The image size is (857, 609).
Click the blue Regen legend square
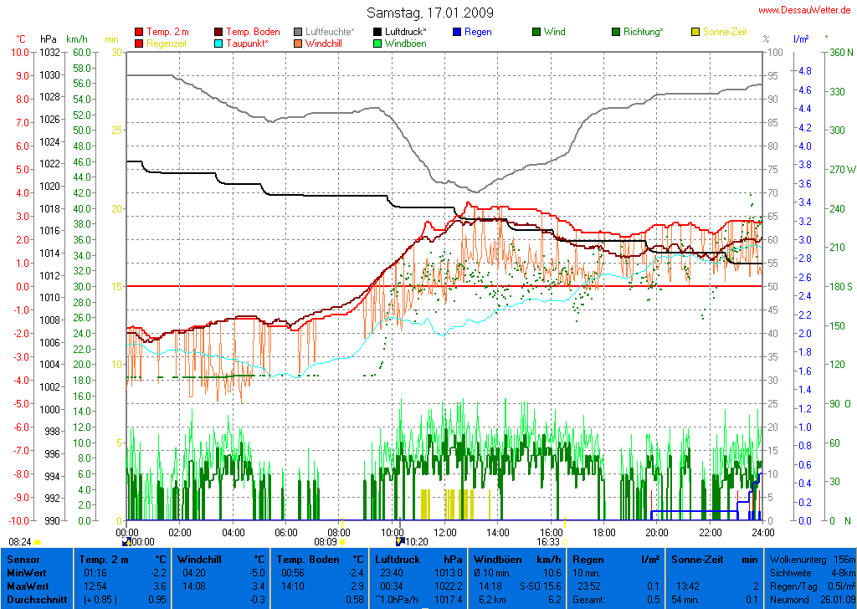[x=457, y=32]
